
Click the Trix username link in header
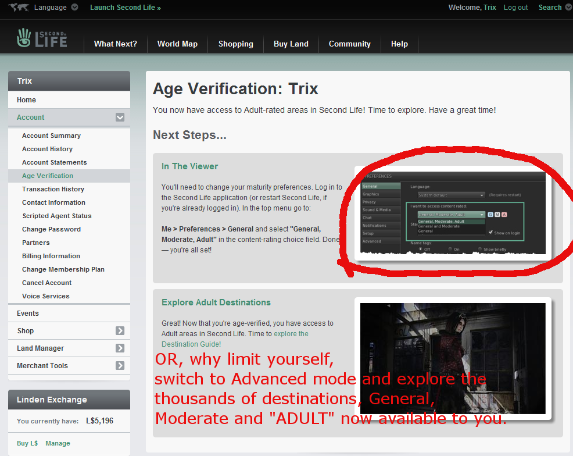click(490, 8)
